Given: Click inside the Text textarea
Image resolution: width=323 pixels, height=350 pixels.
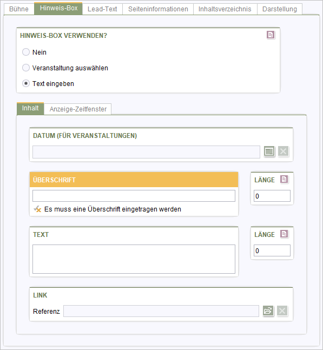Looking at the screenshot, I should [x=134, y=259].
